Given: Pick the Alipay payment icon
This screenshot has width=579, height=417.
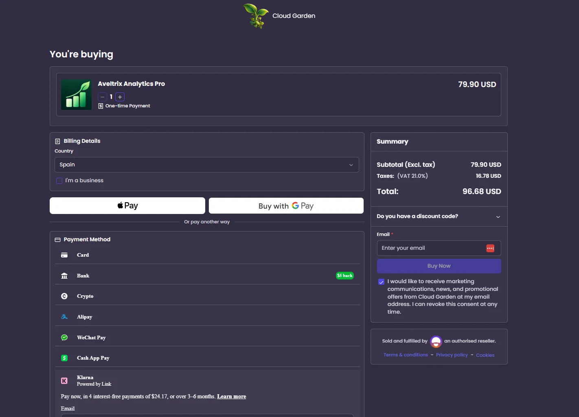Looking at the screenshot, I should coord(64,317).
